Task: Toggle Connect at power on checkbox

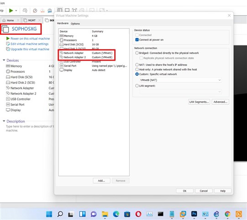Action: [137, 40]
